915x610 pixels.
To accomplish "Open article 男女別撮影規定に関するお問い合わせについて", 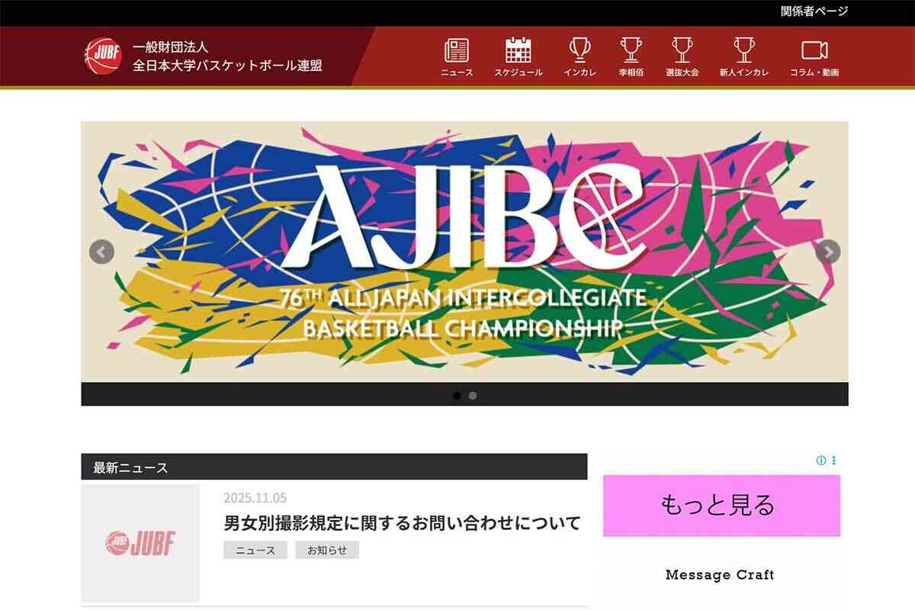I will (x=402, y=523).
